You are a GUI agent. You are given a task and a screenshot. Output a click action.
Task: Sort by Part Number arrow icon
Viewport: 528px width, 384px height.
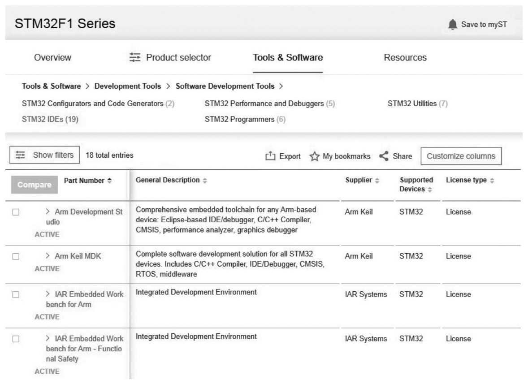click(x=109, y=180)
